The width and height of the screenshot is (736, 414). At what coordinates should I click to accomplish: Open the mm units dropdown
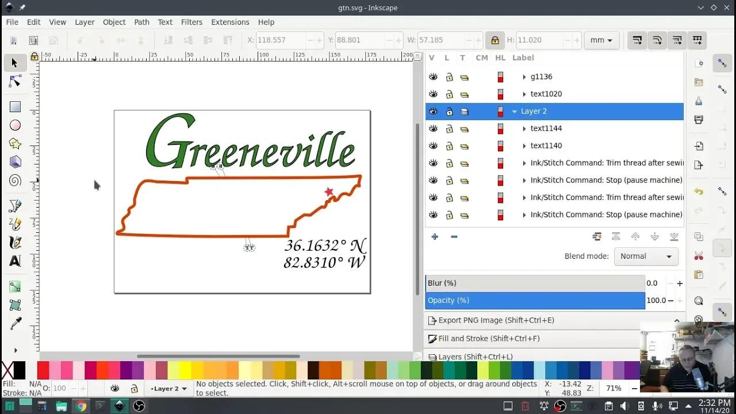point(601,40)
